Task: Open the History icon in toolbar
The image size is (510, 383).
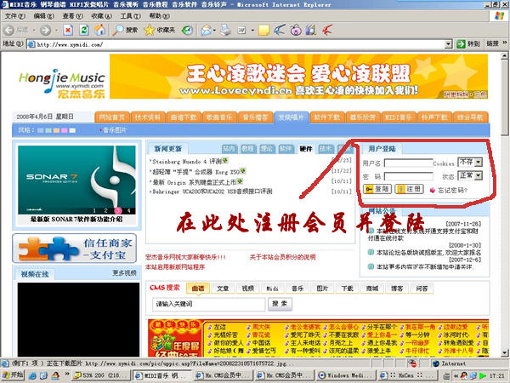Action: tap(187, 31)
